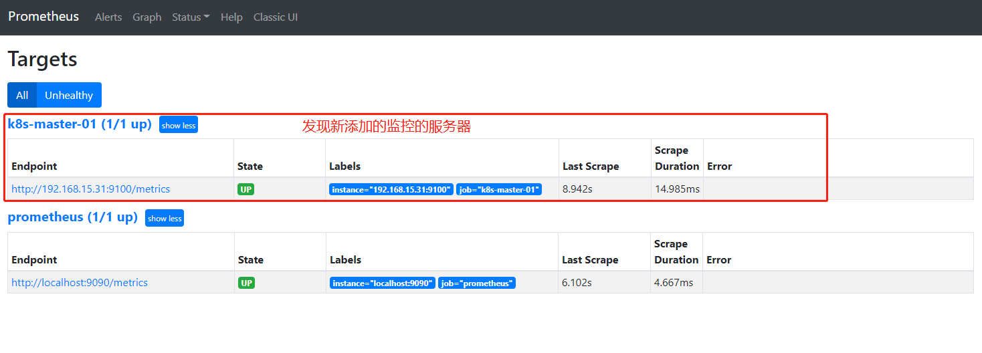Open the k8s-master-01 job heading link
982x353 pixels.
pos(80,124)
